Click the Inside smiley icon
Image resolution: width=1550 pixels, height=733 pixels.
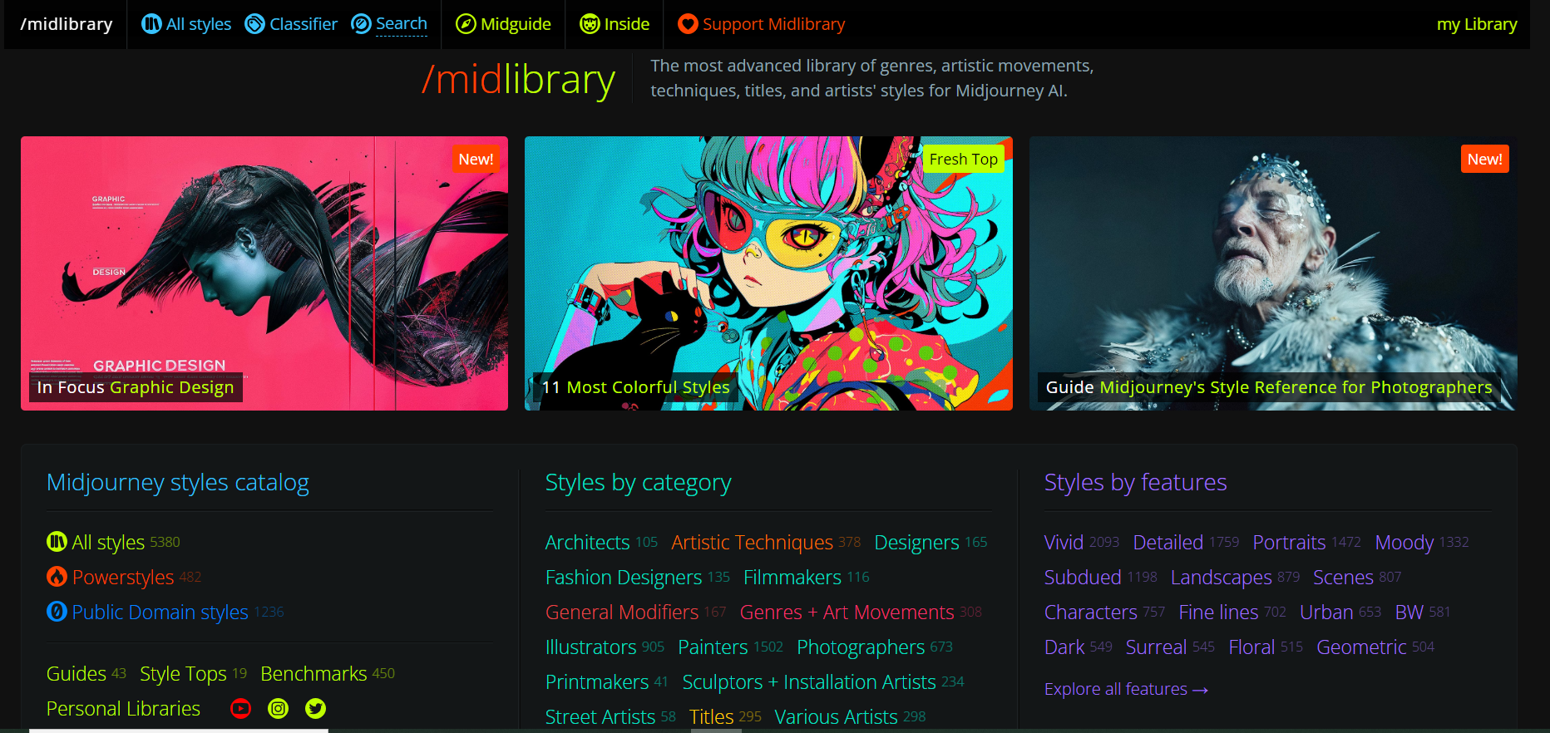[x=590, y=24]
